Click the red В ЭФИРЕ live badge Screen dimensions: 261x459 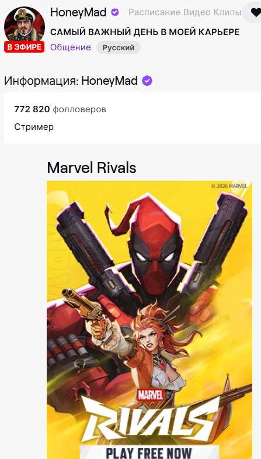point(25,47)
